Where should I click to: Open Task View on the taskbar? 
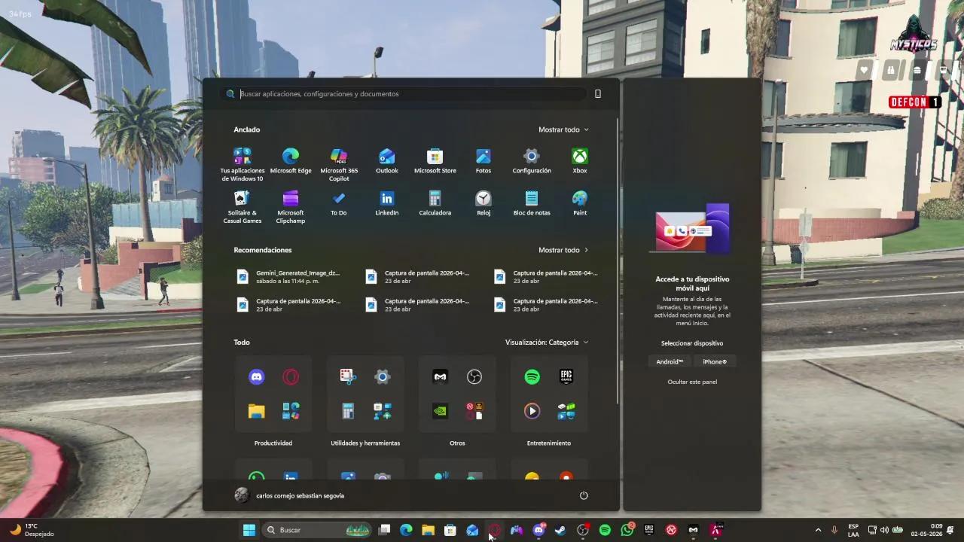384,530
